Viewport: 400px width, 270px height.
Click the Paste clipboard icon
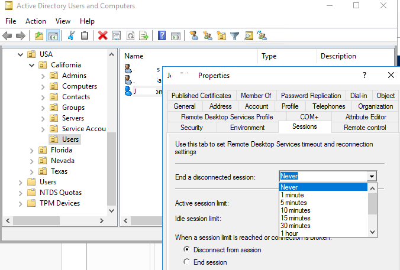[85, 35]
